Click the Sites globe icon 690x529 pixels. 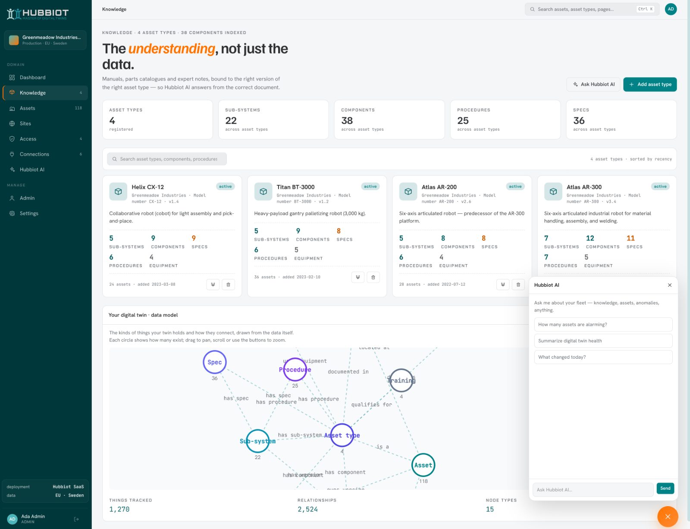pyautogui.click(x=12, y=124)
